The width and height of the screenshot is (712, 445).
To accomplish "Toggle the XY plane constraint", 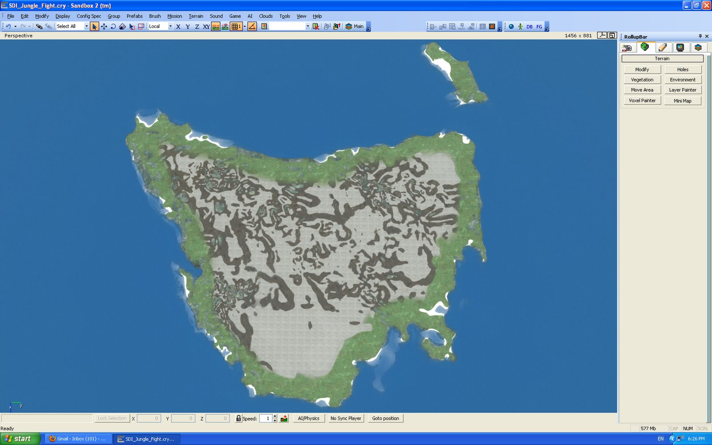I will 206,27.
